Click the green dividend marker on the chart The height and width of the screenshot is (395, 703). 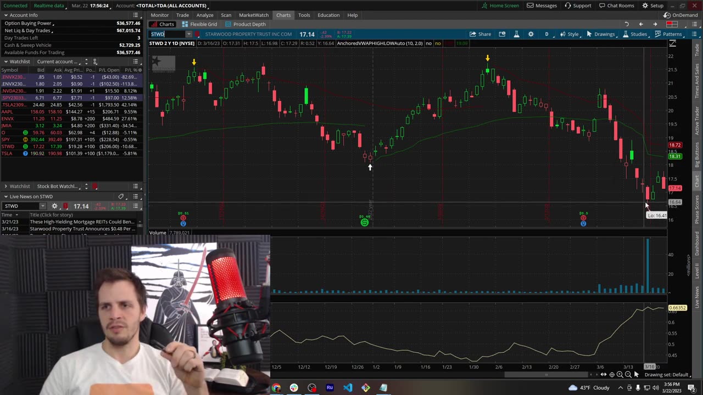pos(364,222)
